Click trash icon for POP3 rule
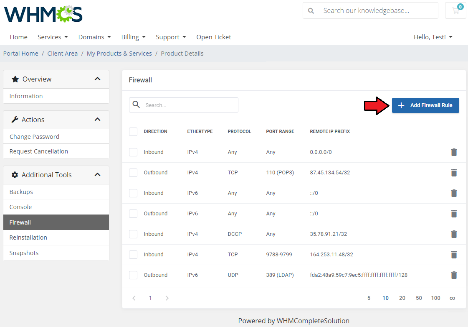The image size is (468, 327). (x=454, y=173)
